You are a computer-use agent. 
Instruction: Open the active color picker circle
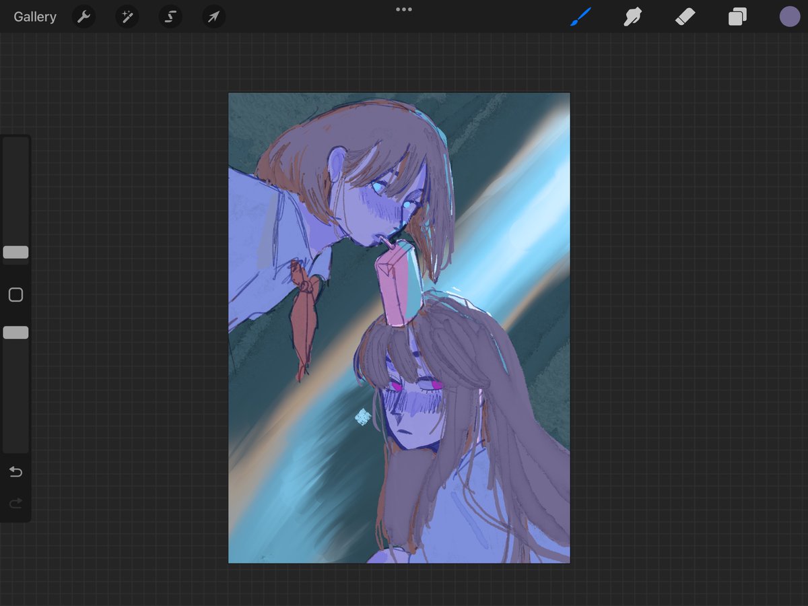point(790,17)
